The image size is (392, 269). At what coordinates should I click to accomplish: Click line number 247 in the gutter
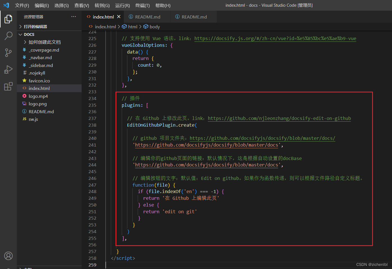coord(92,185)
